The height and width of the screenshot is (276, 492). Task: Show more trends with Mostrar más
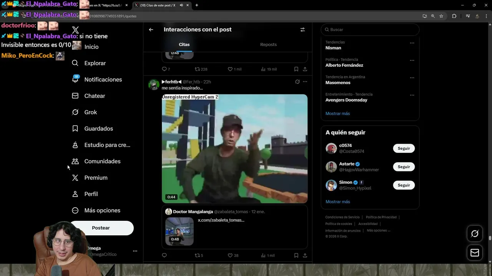(337, 113)
